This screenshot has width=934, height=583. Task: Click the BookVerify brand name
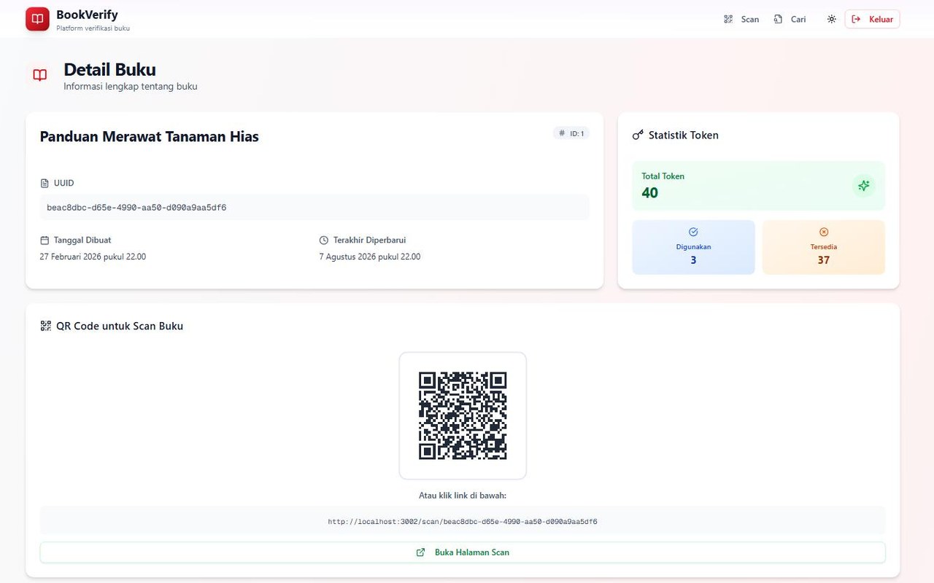[87, 15]
